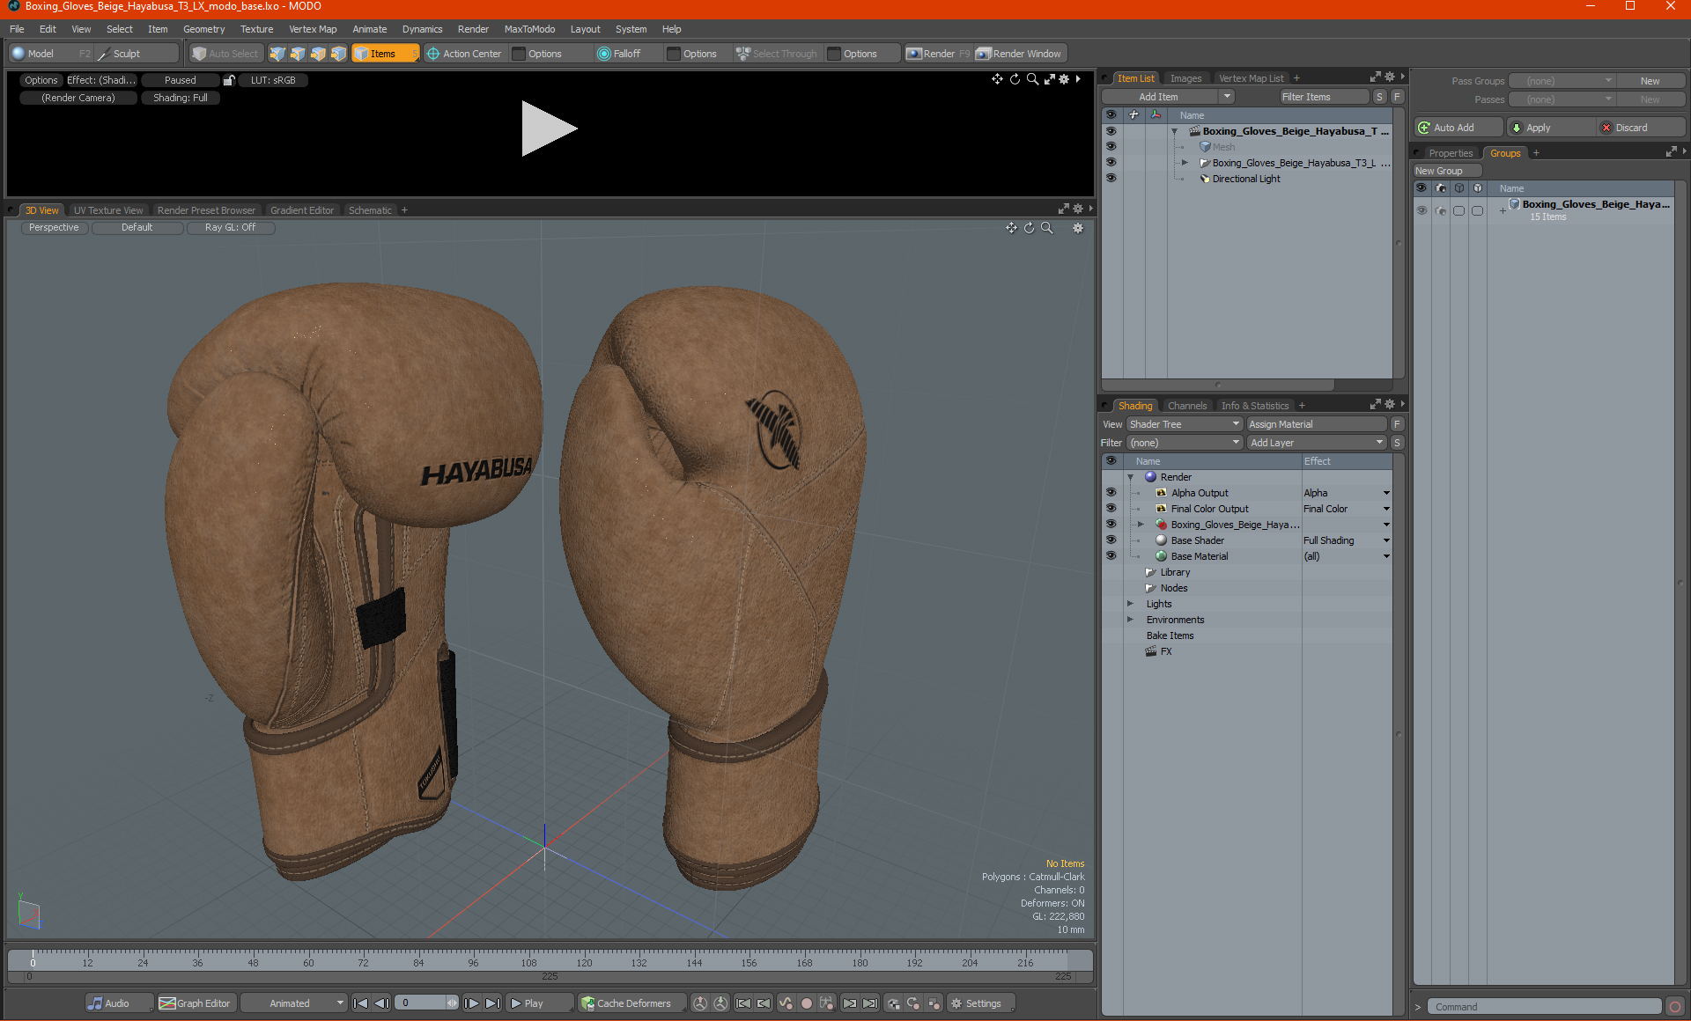Open the Render Window
The width and height of the screenshot is (1691, 1021).
pyautogui.click(x=1019, y=54)
